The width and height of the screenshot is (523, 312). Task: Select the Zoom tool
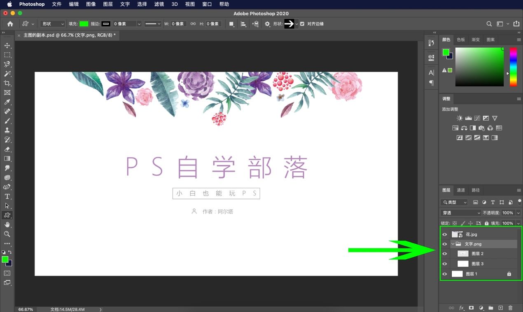tap(7, 234)
